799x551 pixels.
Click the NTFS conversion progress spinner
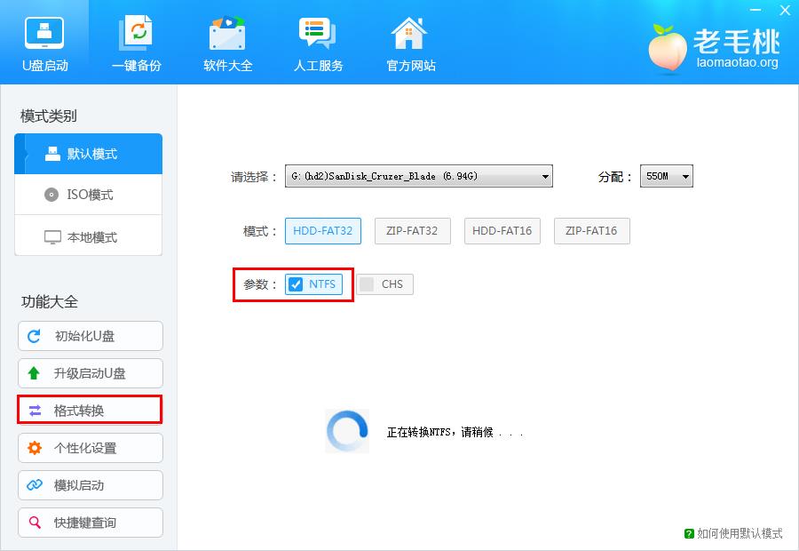pos(346,430)
